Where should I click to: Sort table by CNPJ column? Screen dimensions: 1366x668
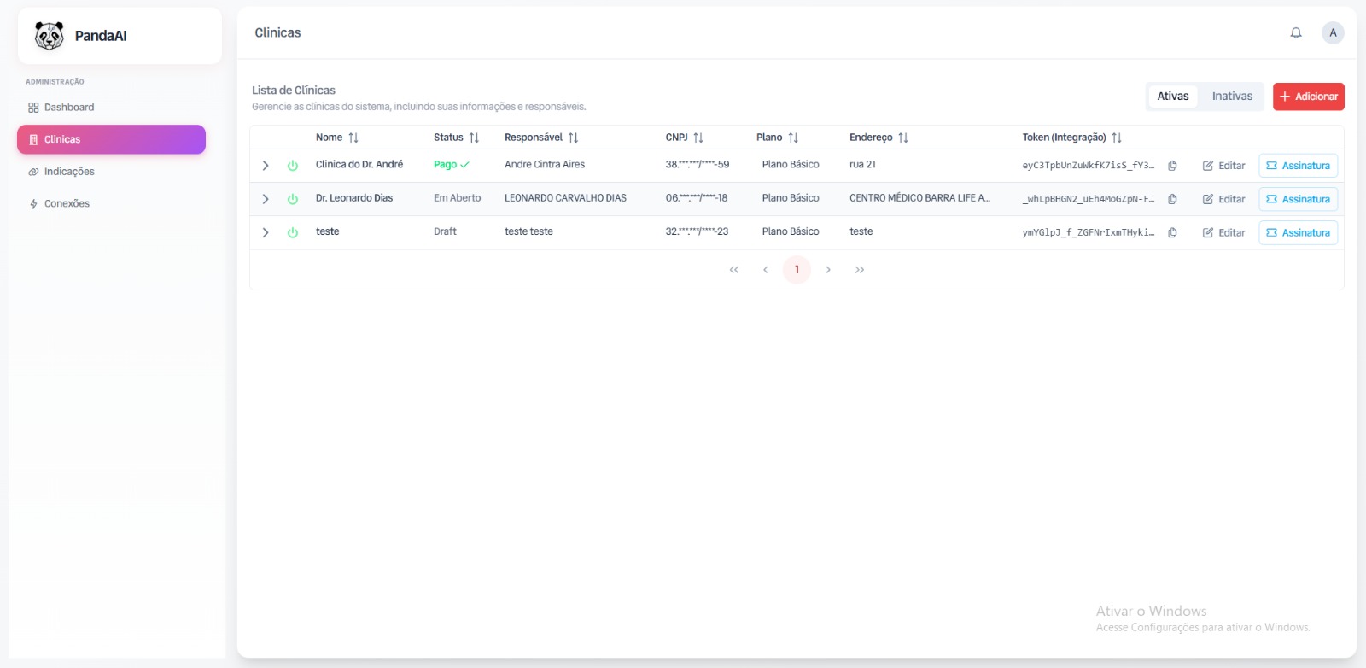pyautogui.click(x=698, y=138)
